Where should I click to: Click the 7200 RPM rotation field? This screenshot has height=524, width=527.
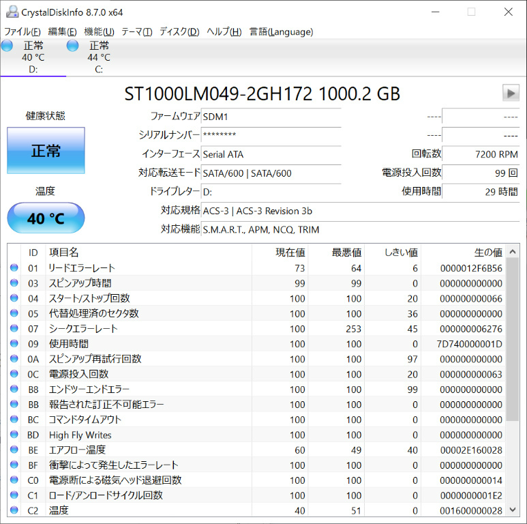(481, 154)
